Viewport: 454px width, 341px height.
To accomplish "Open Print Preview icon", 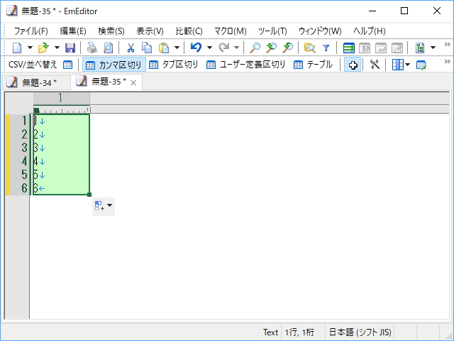I will point(109,48).
